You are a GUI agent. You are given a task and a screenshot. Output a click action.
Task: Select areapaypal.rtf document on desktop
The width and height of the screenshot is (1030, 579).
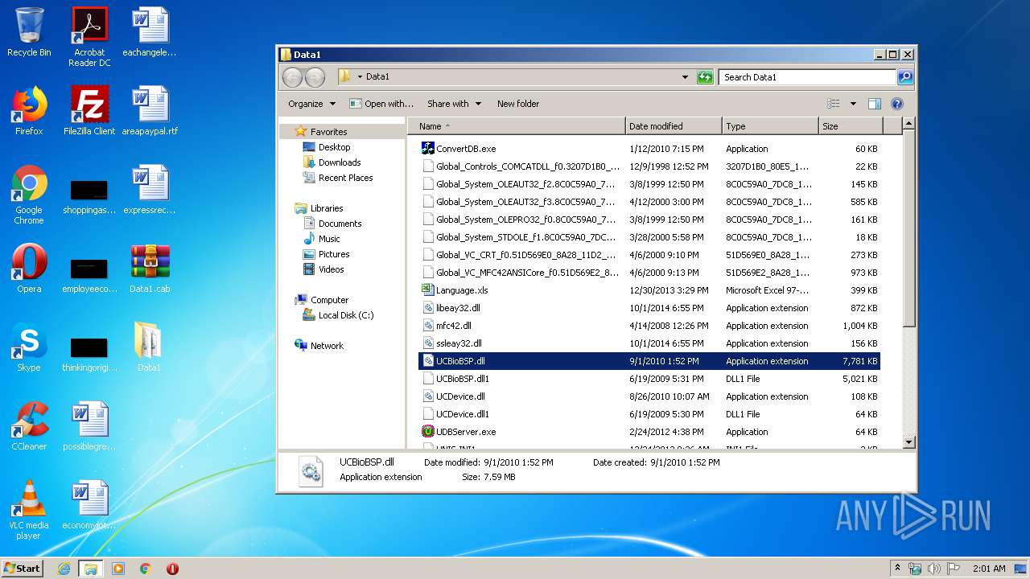(150, 111)
